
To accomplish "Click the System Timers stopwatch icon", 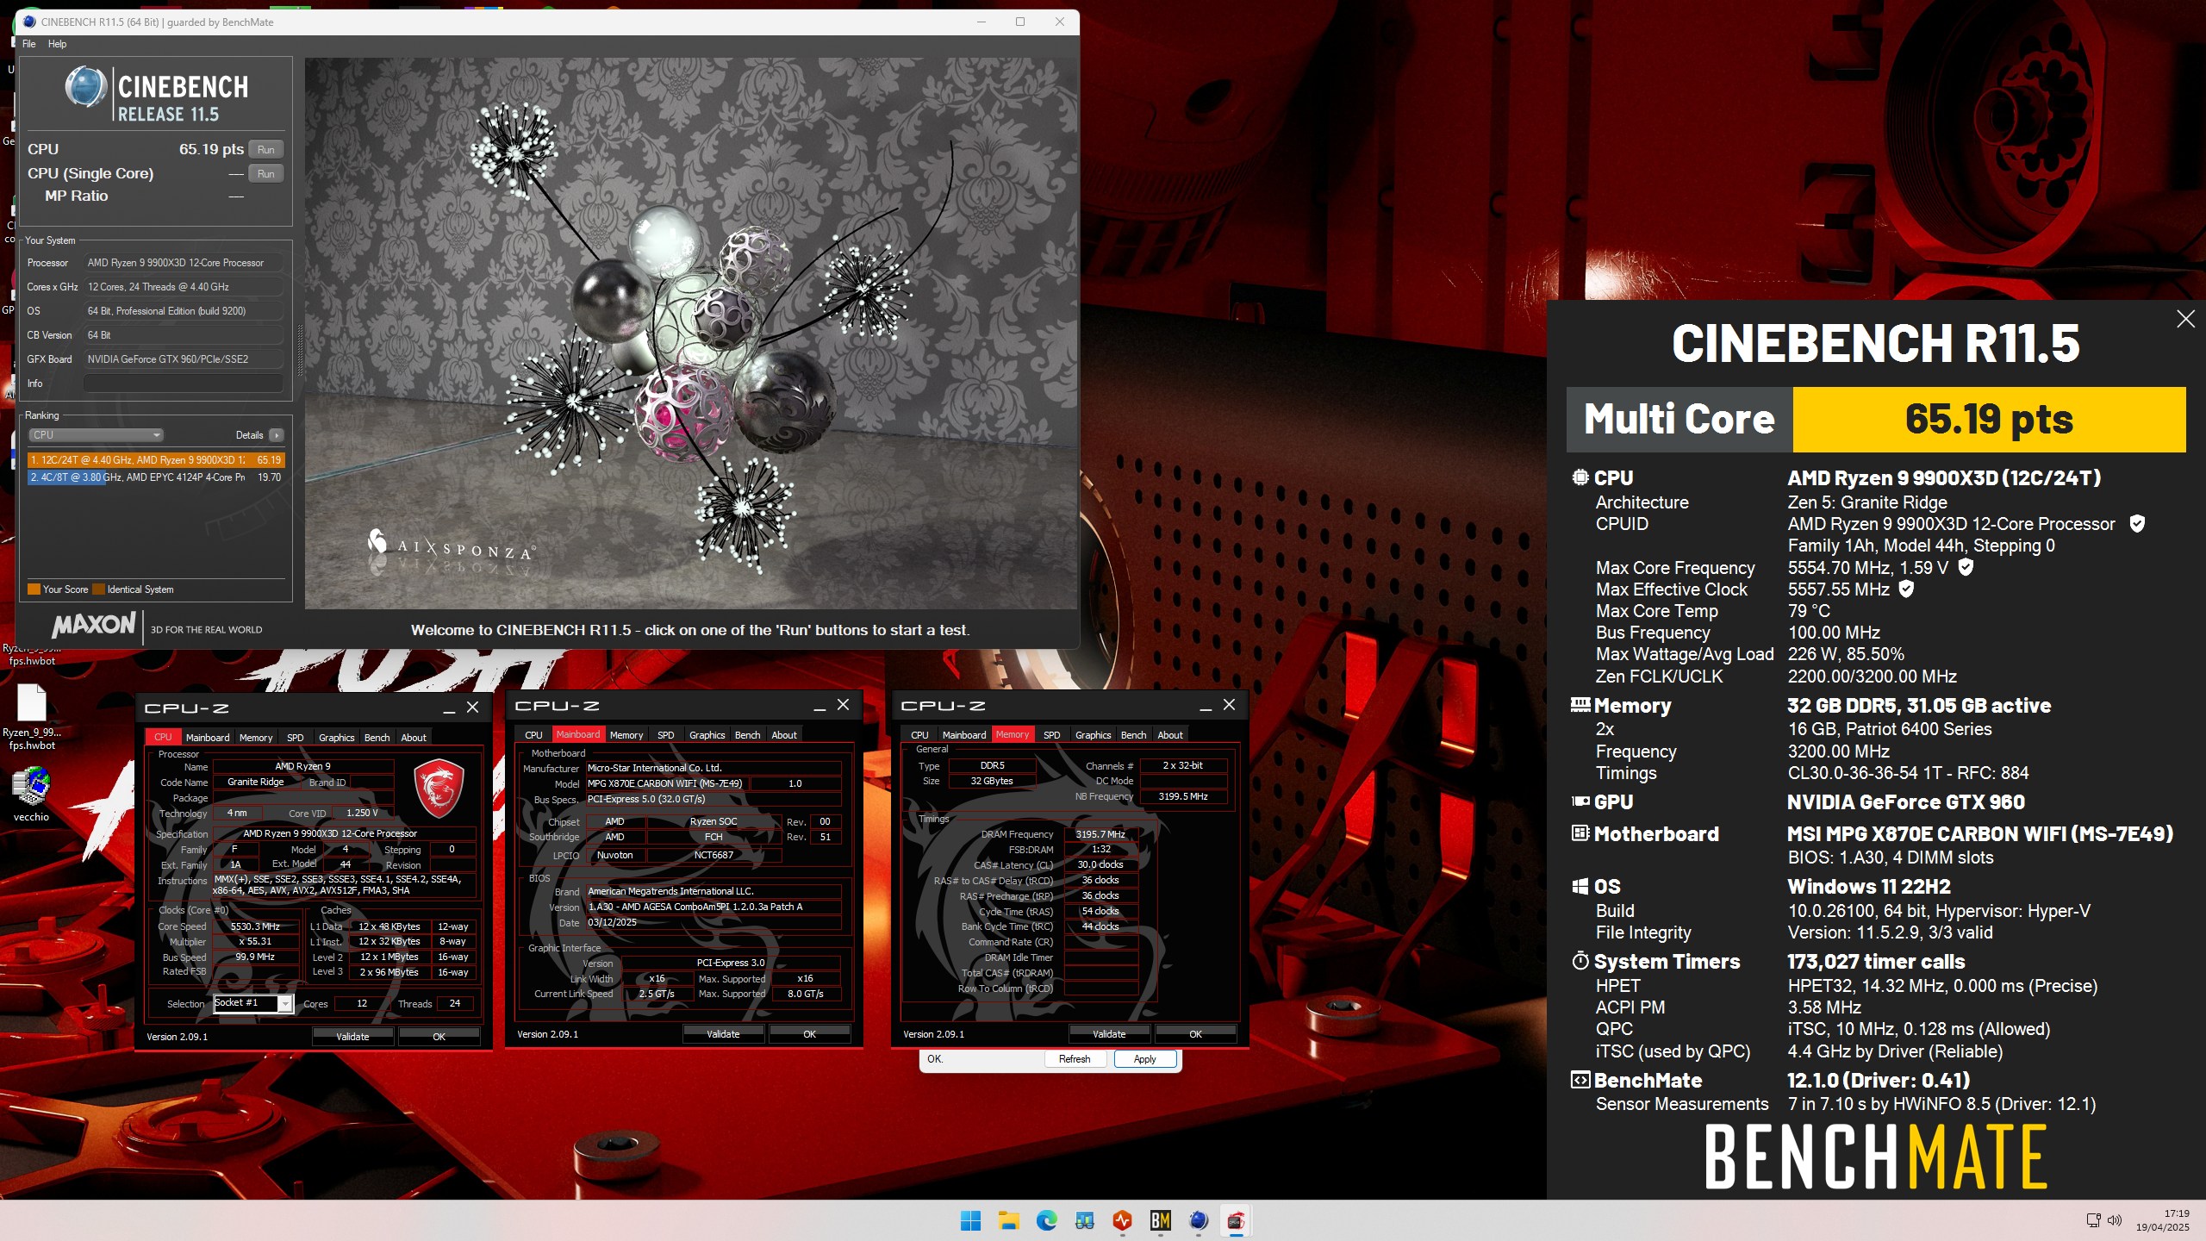I will (x=1580, y=960).
